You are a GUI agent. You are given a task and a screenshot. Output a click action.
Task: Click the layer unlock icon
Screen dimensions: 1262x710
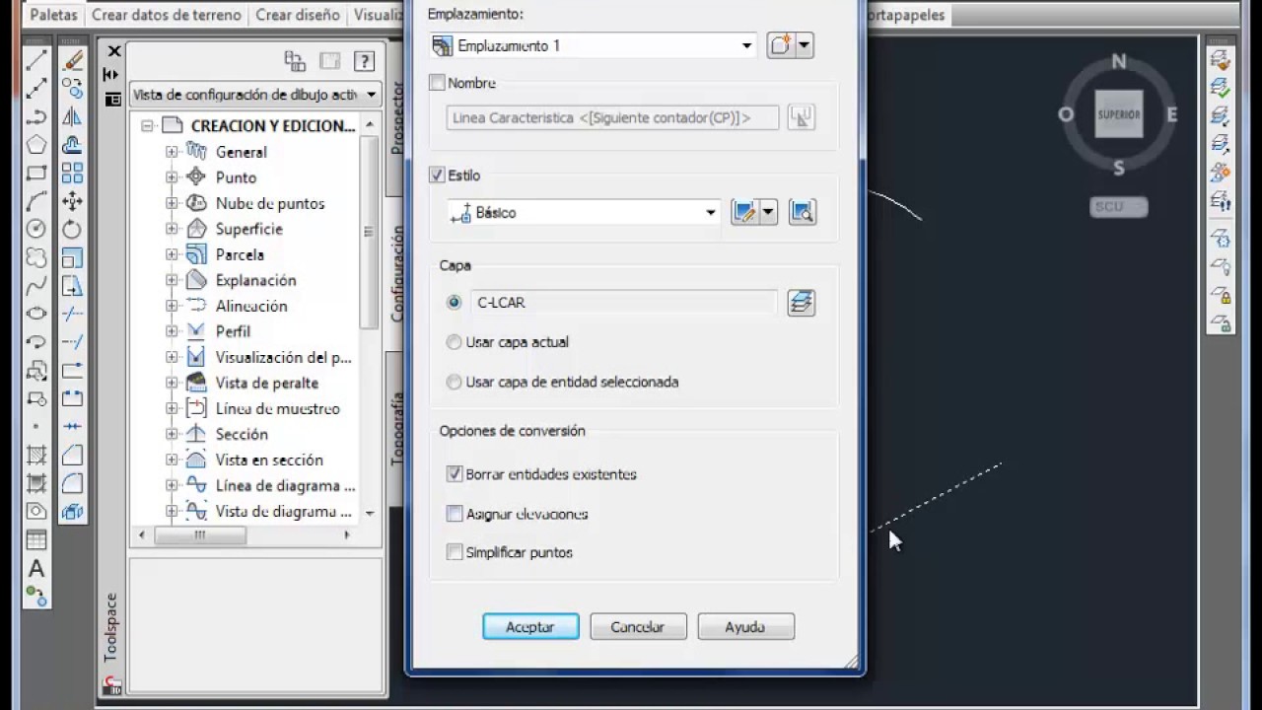pos(1221,323)
